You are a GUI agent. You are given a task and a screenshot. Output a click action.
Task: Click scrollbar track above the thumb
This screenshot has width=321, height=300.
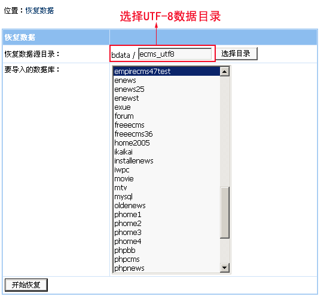pyautogui.click(x=225, y=131)
